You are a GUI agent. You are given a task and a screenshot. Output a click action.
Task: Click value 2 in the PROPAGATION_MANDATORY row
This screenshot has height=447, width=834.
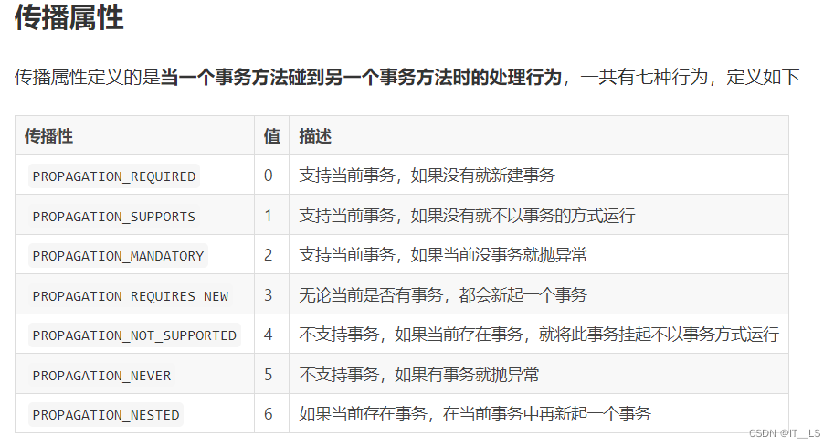(268, 255)
